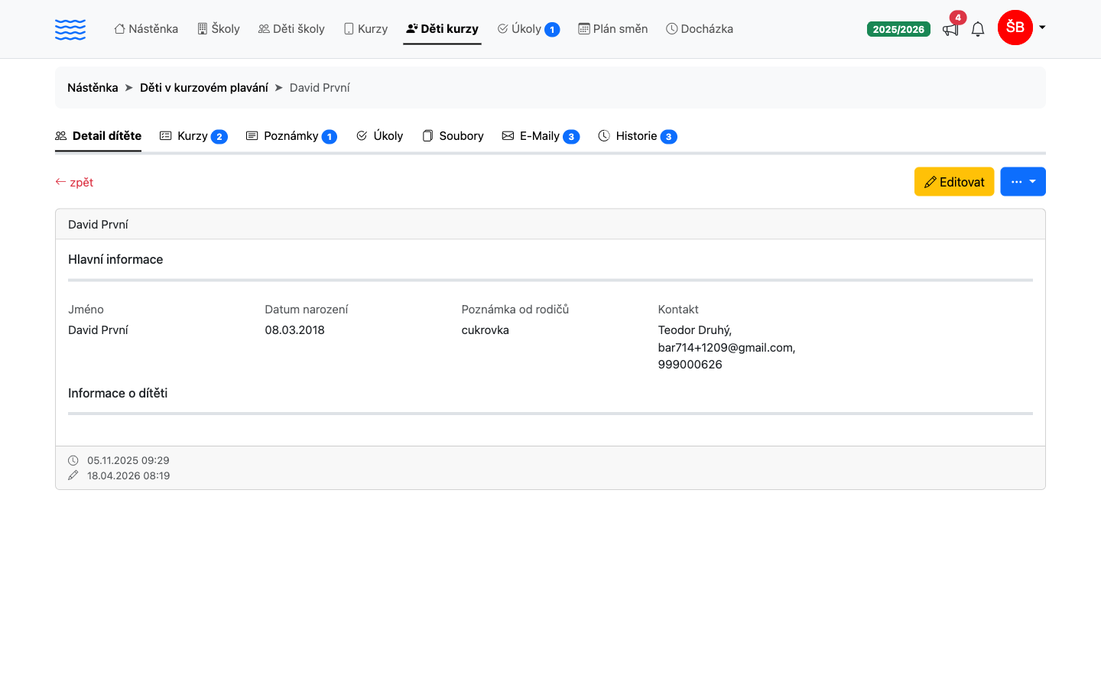Click the envelope icon on E-Maily tab
Screen dimensions: 1101x688
(x=508, y=136)
